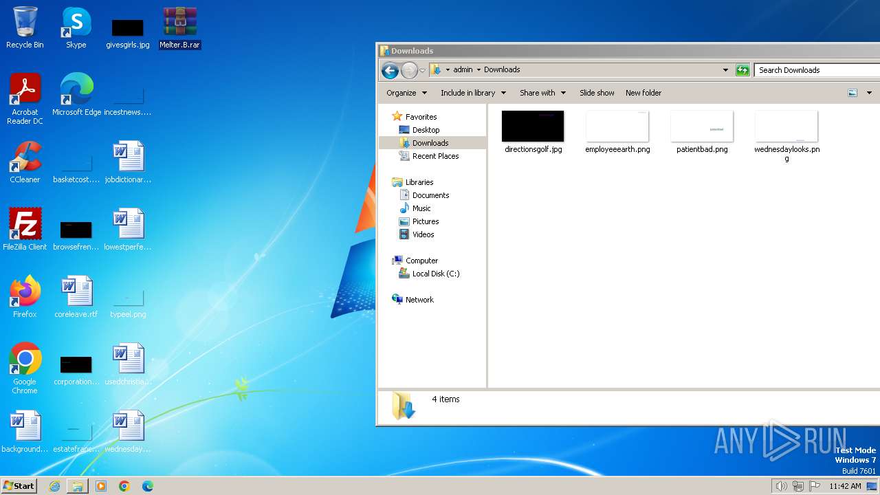880x495 pixels.
Task: Open Internet Explorer from the taskbar
Action: click(54, 486)
